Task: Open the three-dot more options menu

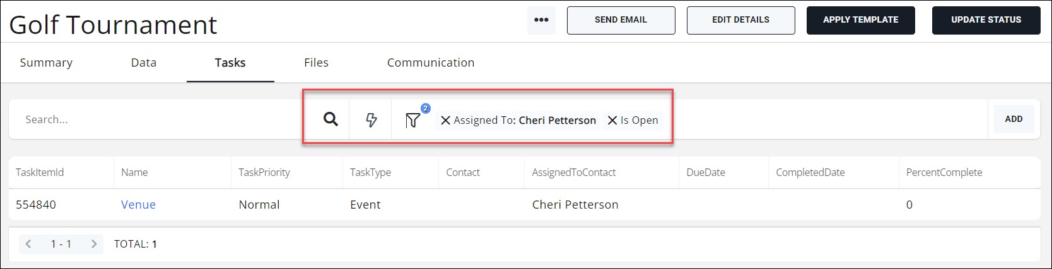Action: pyautogui.click(x=541, y=20)
